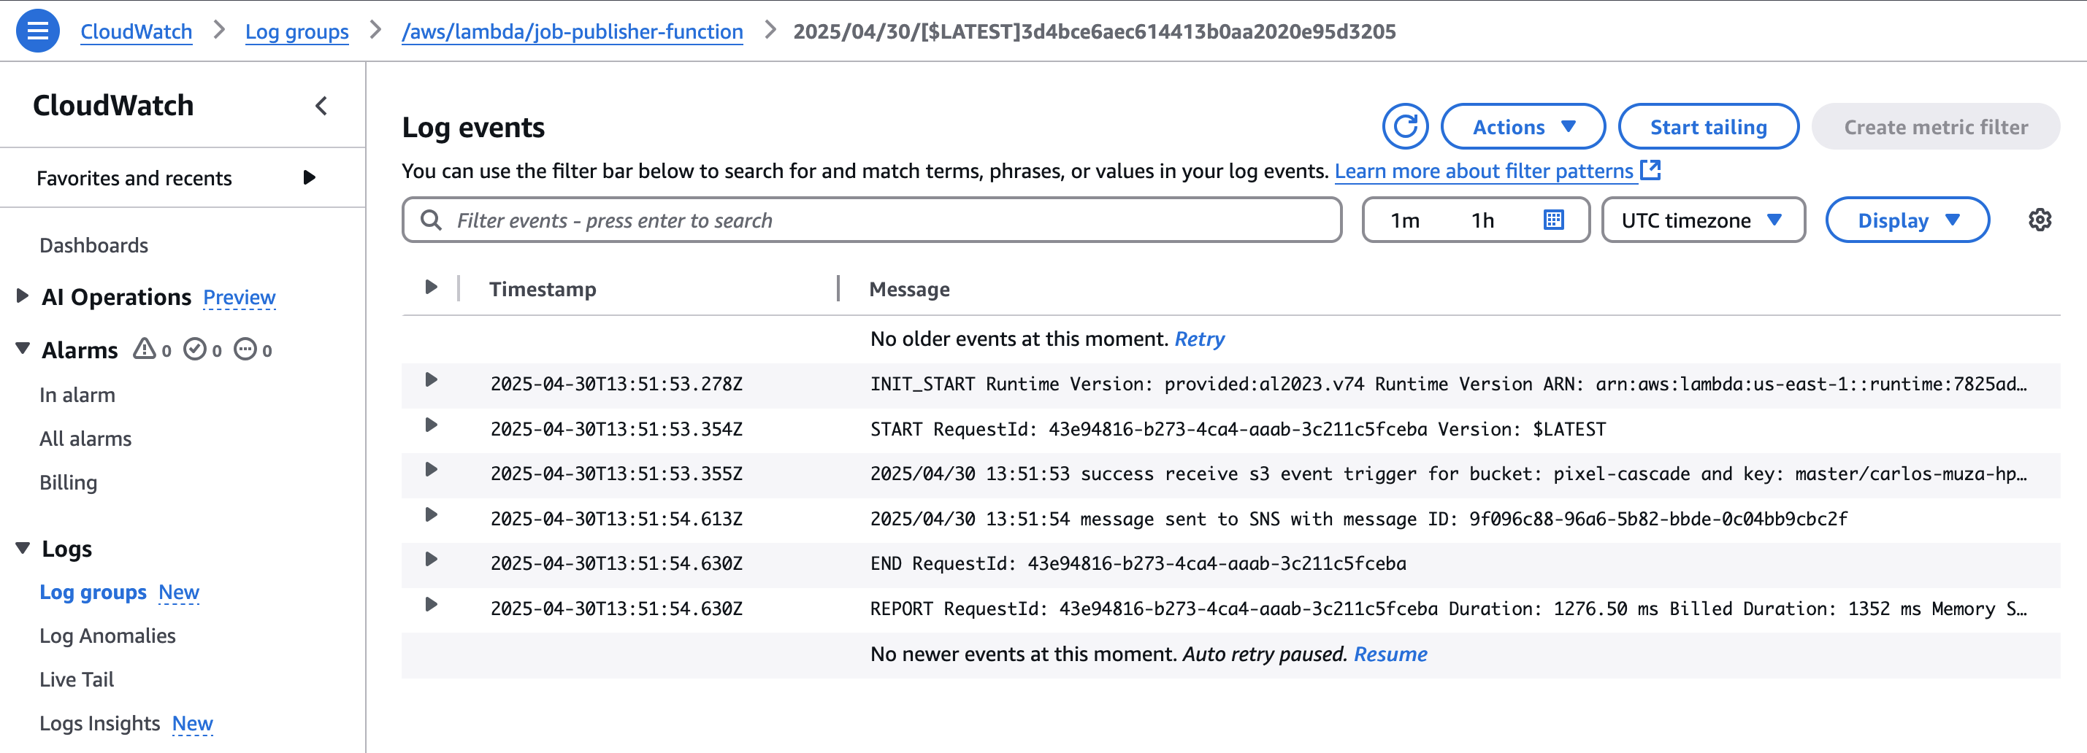This screenshot has height=753, width=2087.
Task: Click Retry for older events
Action: [1199, 339]
